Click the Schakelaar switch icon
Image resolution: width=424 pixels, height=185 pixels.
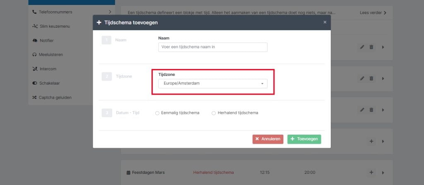pyautogui.click(x=35, y=83)
